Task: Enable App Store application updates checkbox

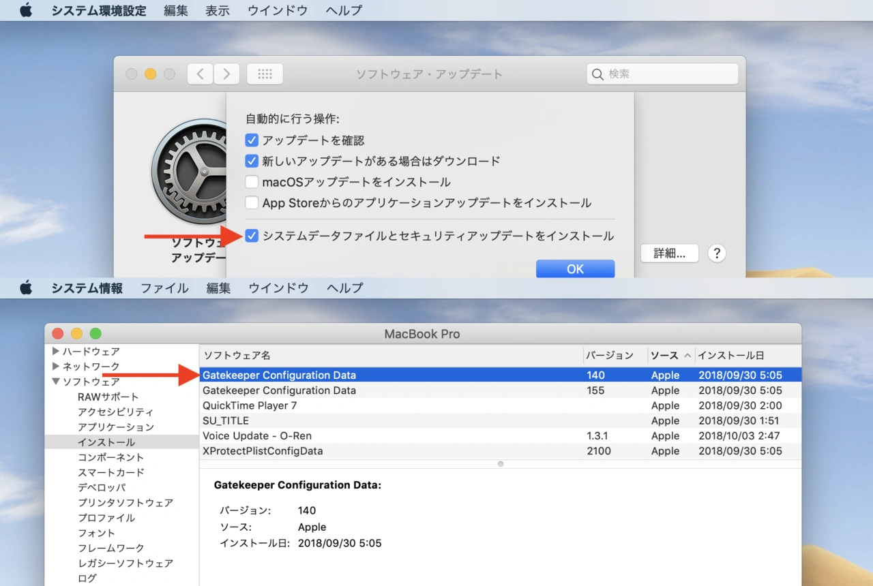Action: click(x=252, y=203)
